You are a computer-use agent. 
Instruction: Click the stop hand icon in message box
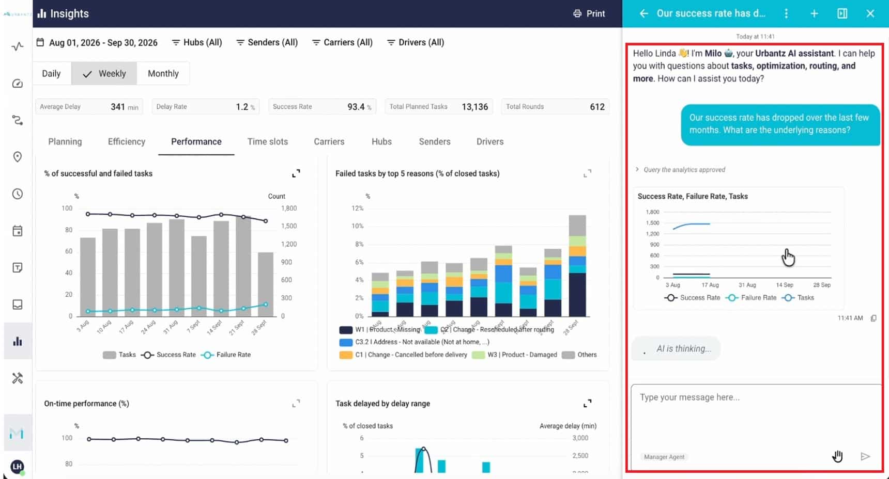coord(837,456)
